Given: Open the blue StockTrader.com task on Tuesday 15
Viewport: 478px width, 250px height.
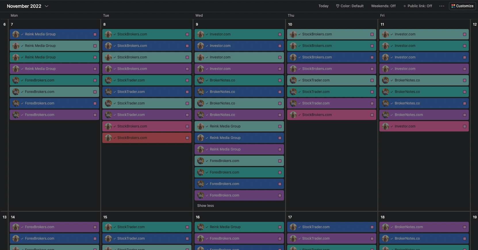Looking at the screenshot, I should [147, 238].
